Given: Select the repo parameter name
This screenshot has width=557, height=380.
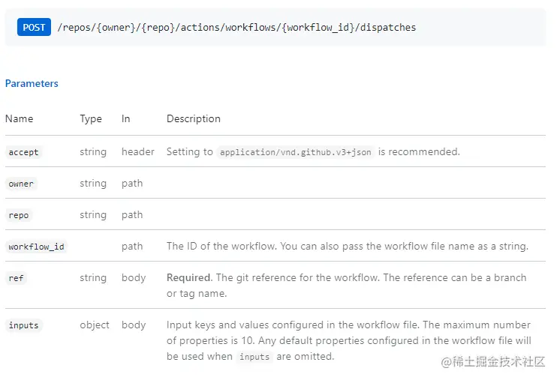Looking at the screenshot, I should click(x=19, y=215).
